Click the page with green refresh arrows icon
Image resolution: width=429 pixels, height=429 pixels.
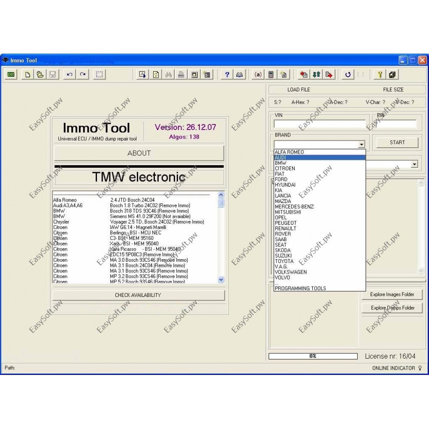coord(156,74)
